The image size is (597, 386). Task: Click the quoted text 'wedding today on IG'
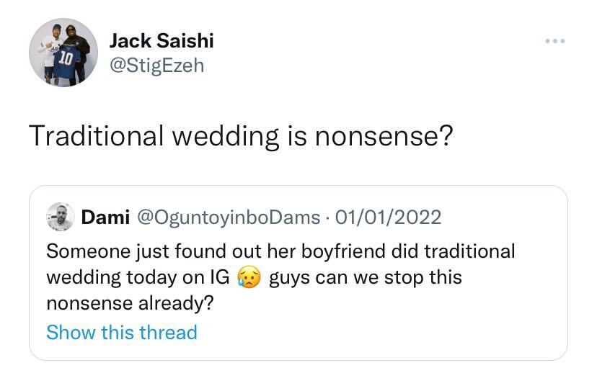(137, 277)
